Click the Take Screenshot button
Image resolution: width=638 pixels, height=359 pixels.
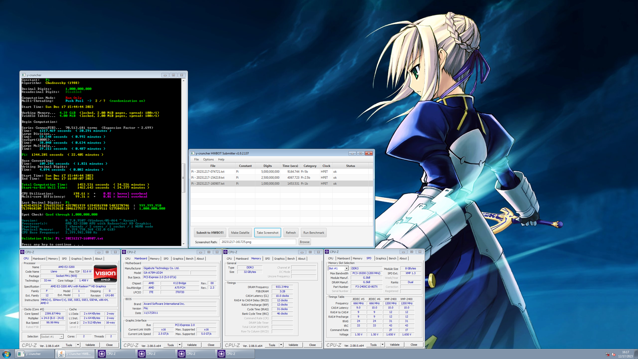[267, 233]
